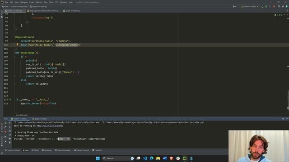Open the Problems tool window
Image resolution: width=289 pixels, height=162 pixels.
click(x=47, y=150)
